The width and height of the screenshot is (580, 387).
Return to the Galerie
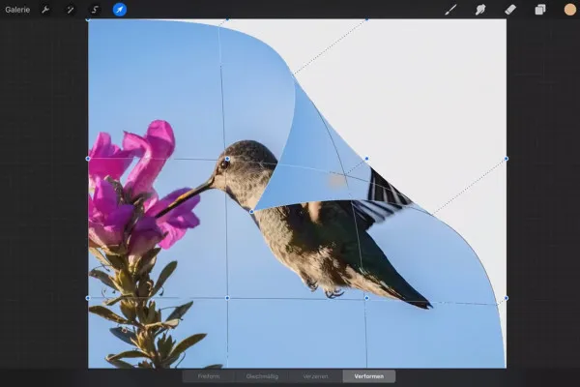[x=17, y=10]
